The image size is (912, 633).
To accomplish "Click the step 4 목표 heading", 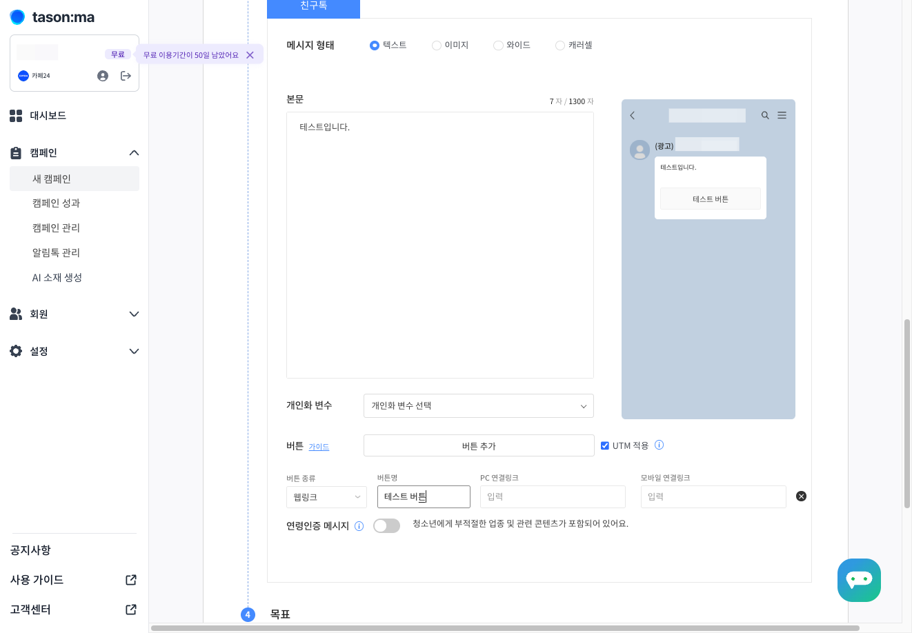I will tap(280, 614).
